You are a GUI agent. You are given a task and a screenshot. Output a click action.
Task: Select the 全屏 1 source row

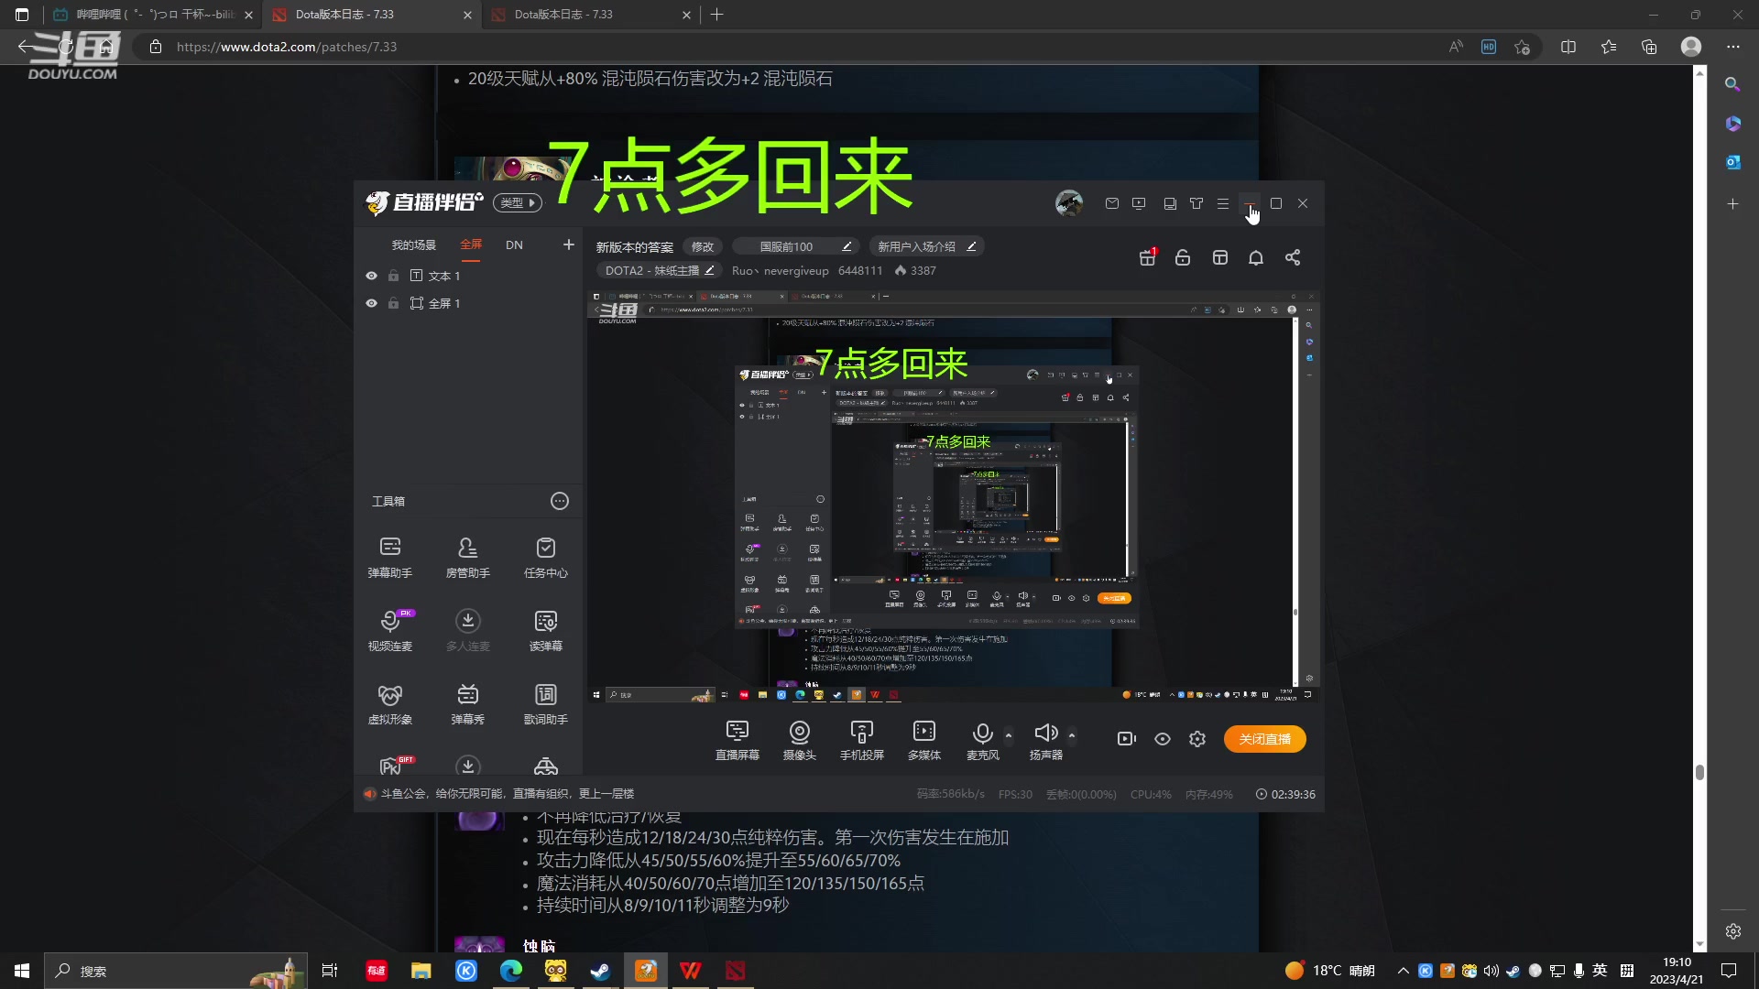click(x=467, y=303)
